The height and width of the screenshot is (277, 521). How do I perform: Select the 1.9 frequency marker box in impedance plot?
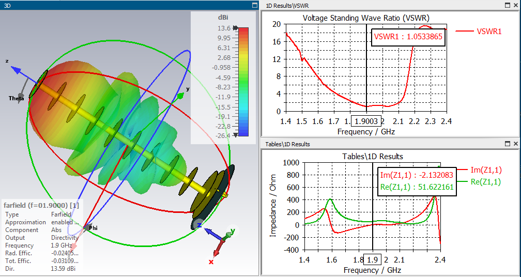point(373,259)
